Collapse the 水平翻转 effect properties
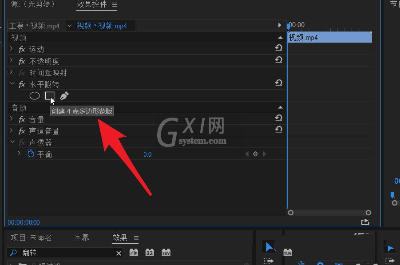This screenshot has height=265, width=400. pos(12,83)
